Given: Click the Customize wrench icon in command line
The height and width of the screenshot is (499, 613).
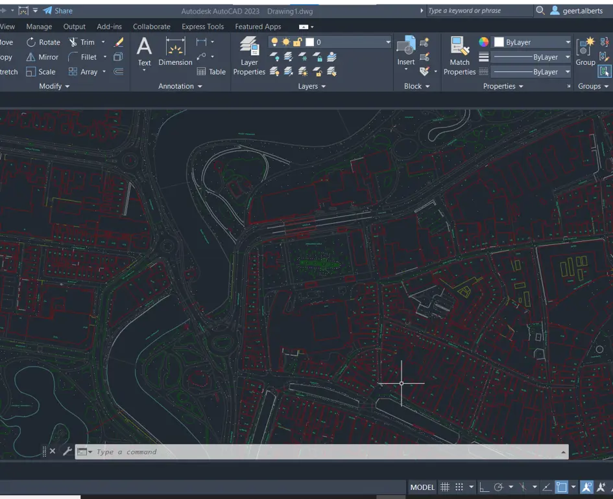Looking at the screenshot, I should point(67,451).
